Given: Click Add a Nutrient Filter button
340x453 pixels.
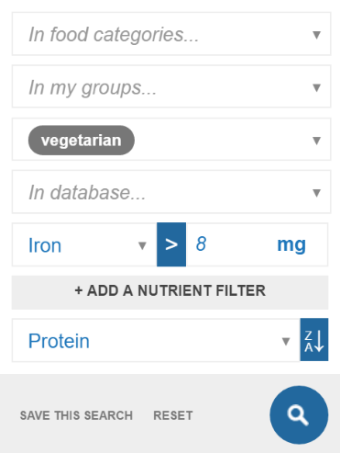Looking at the screenshot, I should click(x=170, y=292).
